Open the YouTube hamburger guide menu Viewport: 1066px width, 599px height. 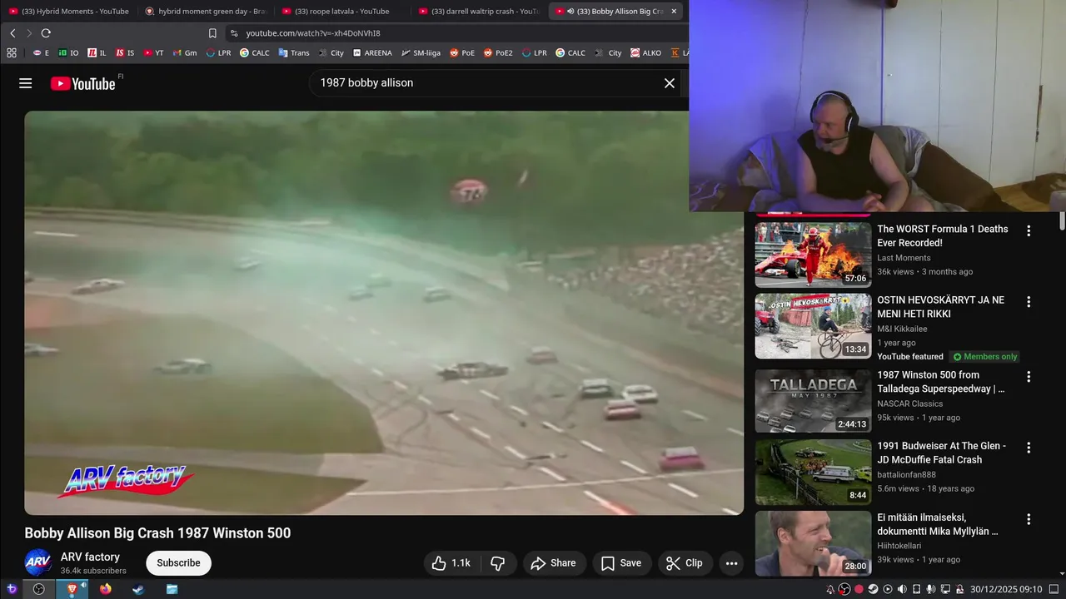click(25, 83)
